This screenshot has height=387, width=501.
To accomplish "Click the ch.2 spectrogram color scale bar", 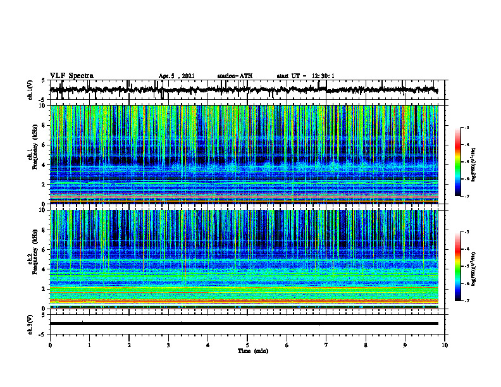I will [x=457, y=266].
